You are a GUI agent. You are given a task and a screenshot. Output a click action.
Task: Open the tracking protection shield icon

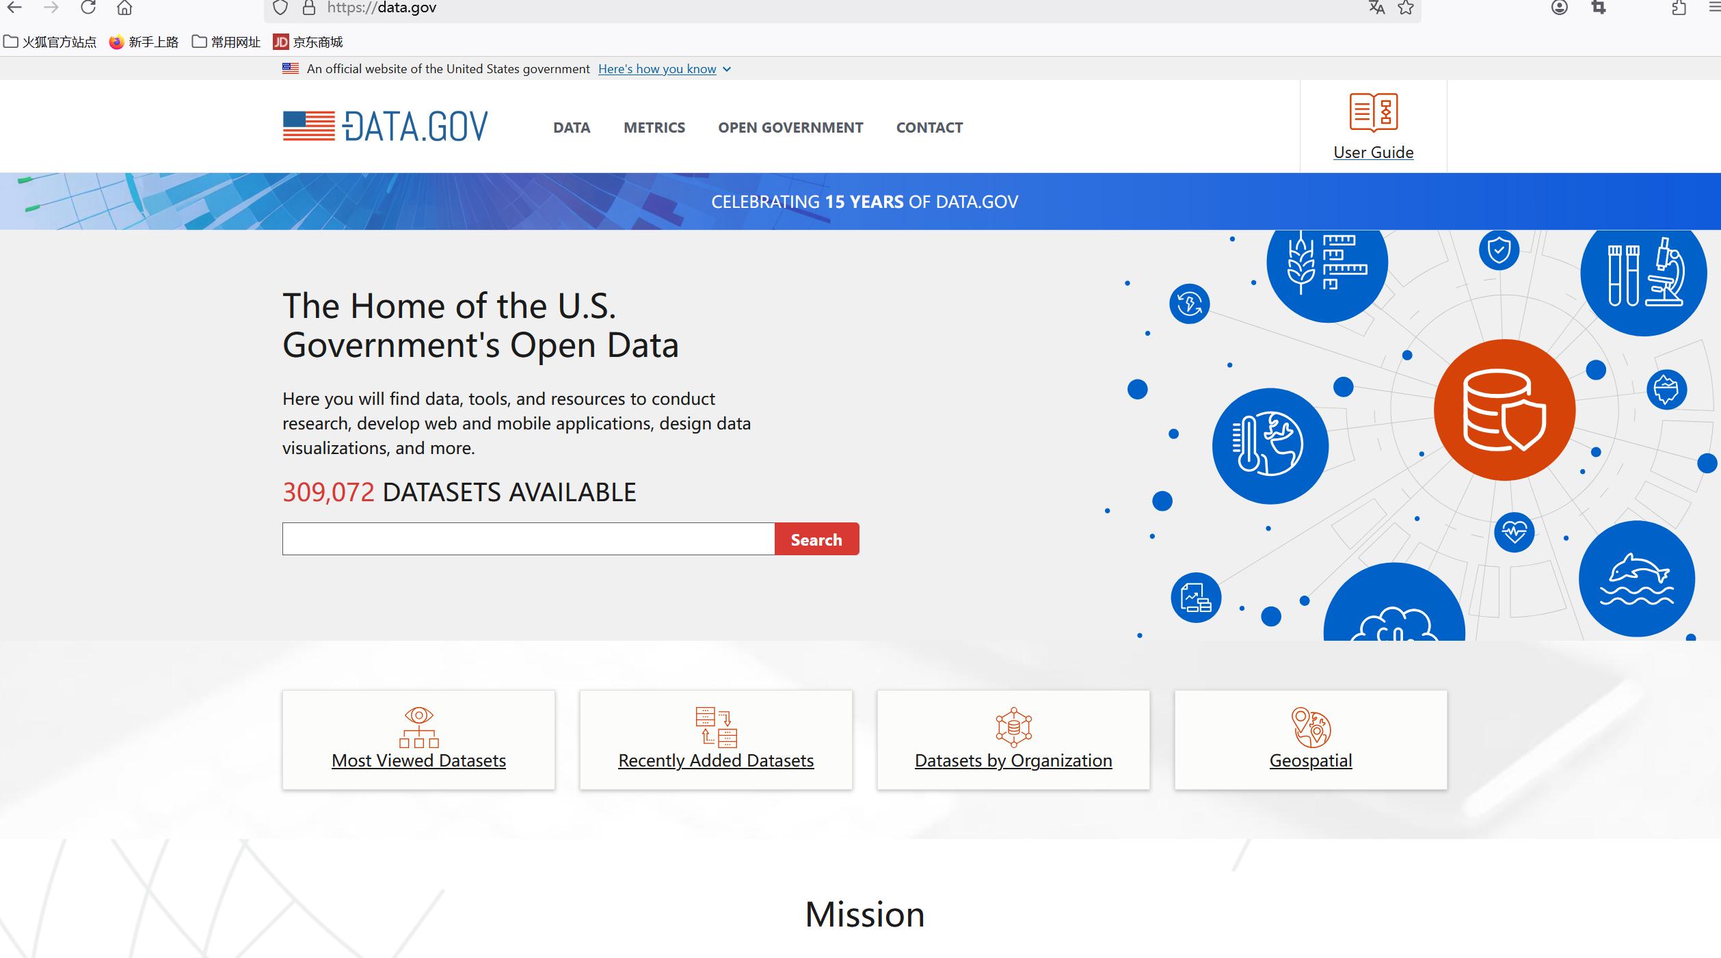point(280,8)
